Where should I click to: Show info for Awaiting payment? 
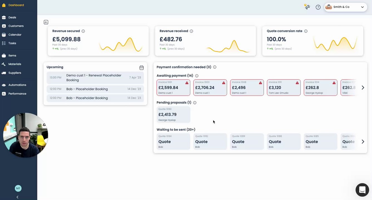[197, 76]
